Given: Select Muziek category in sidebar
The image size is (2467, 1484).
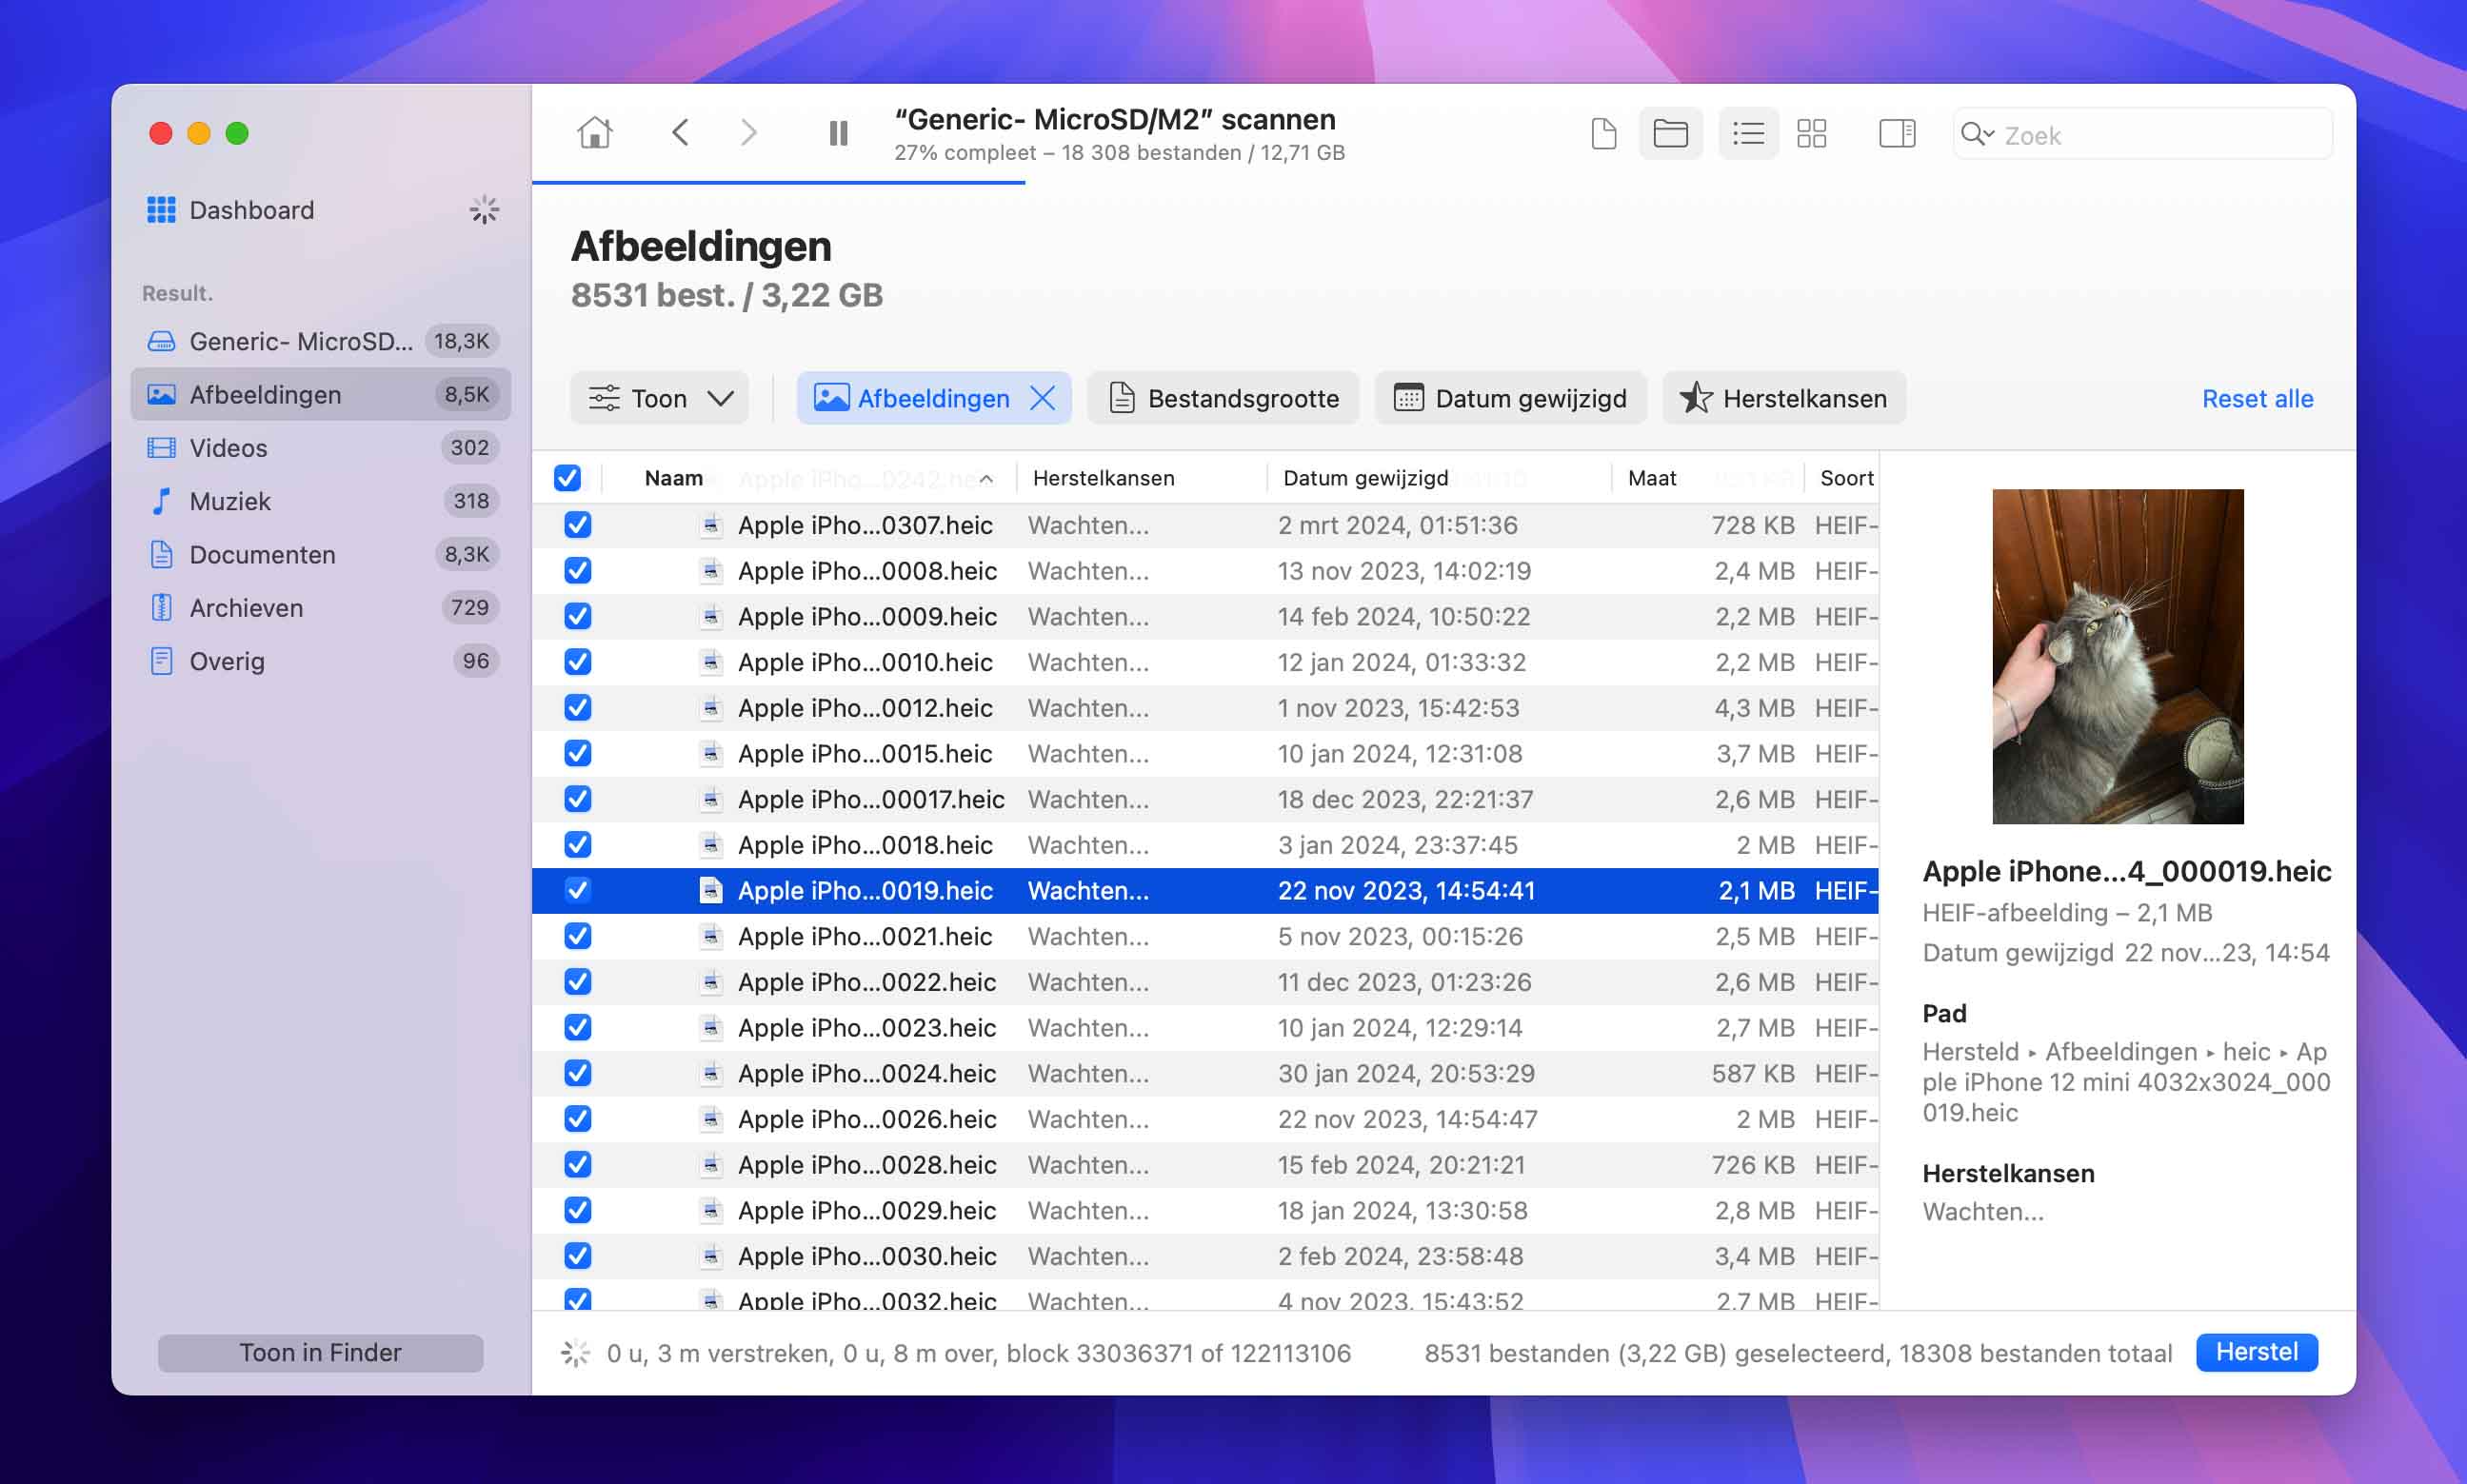Looking at the screenshot, I should click(x=320, y=501).
